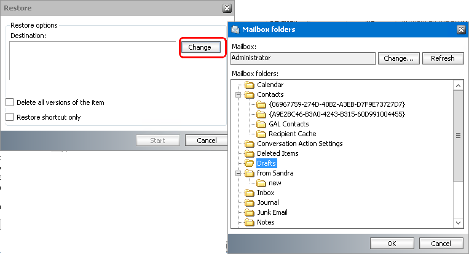The width and height of the screenshot is (469, 254).
Task: Click the Administrator mailbox field
Action: click(303, 58)
